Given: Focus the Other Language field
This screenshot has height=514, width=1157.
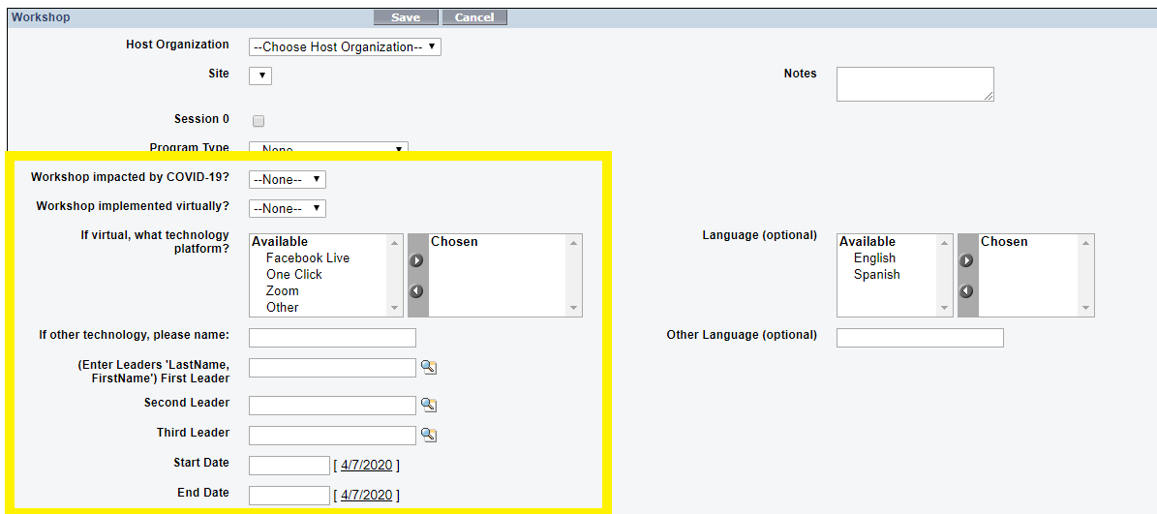Looking at the screenshot, I should coord(920,338).
